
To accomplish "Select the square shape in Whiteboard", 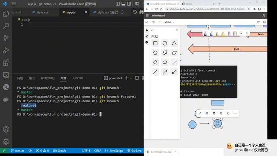I will [x=155, y=43].
